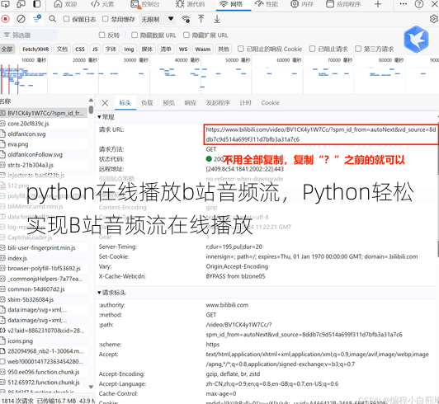The width and height of the screenshot is (439, 404).
Task: Switch to the 元素 tab
Action: [102, 4]
